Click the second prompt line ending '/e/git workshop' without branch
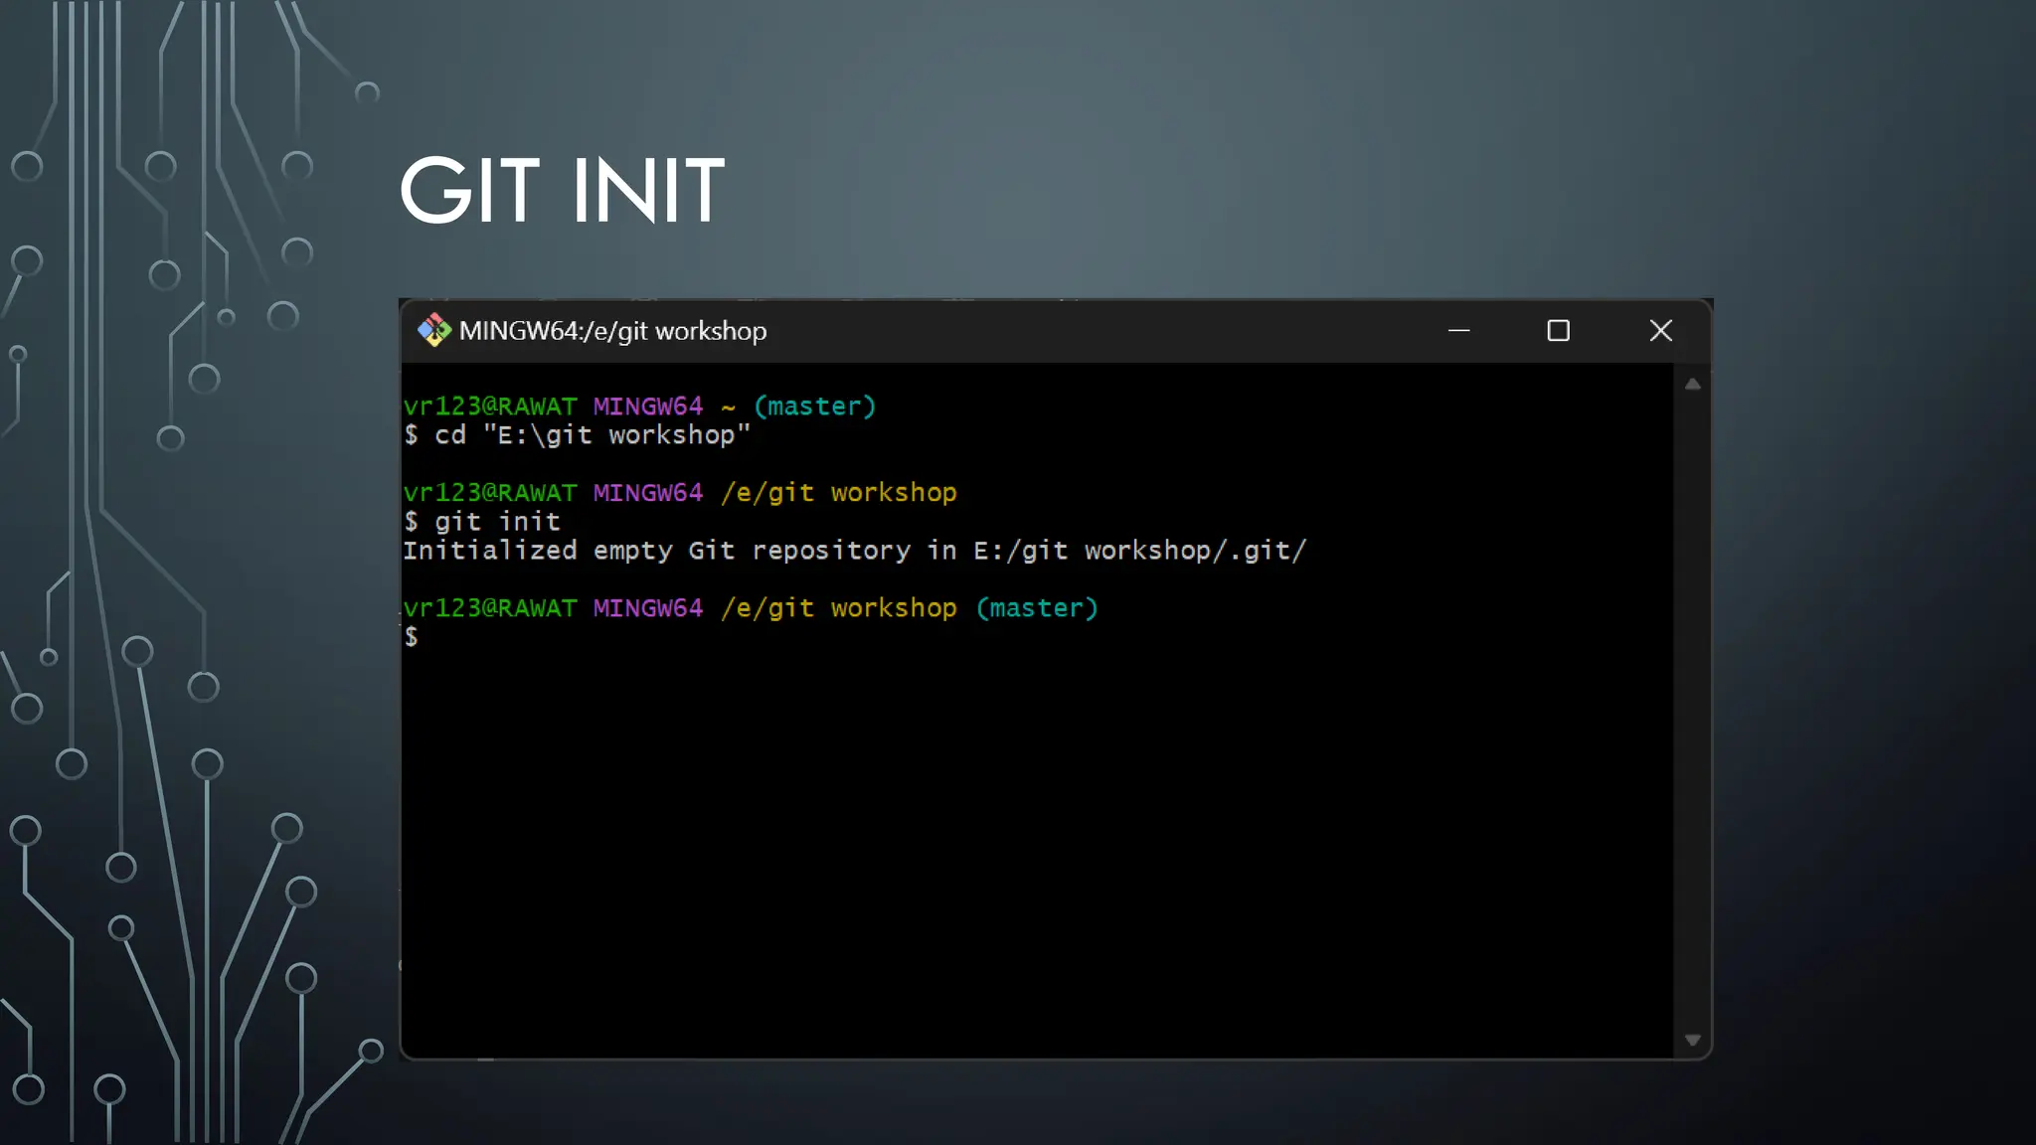The width and height of the screenshot is (2036, 1145). 680,493
